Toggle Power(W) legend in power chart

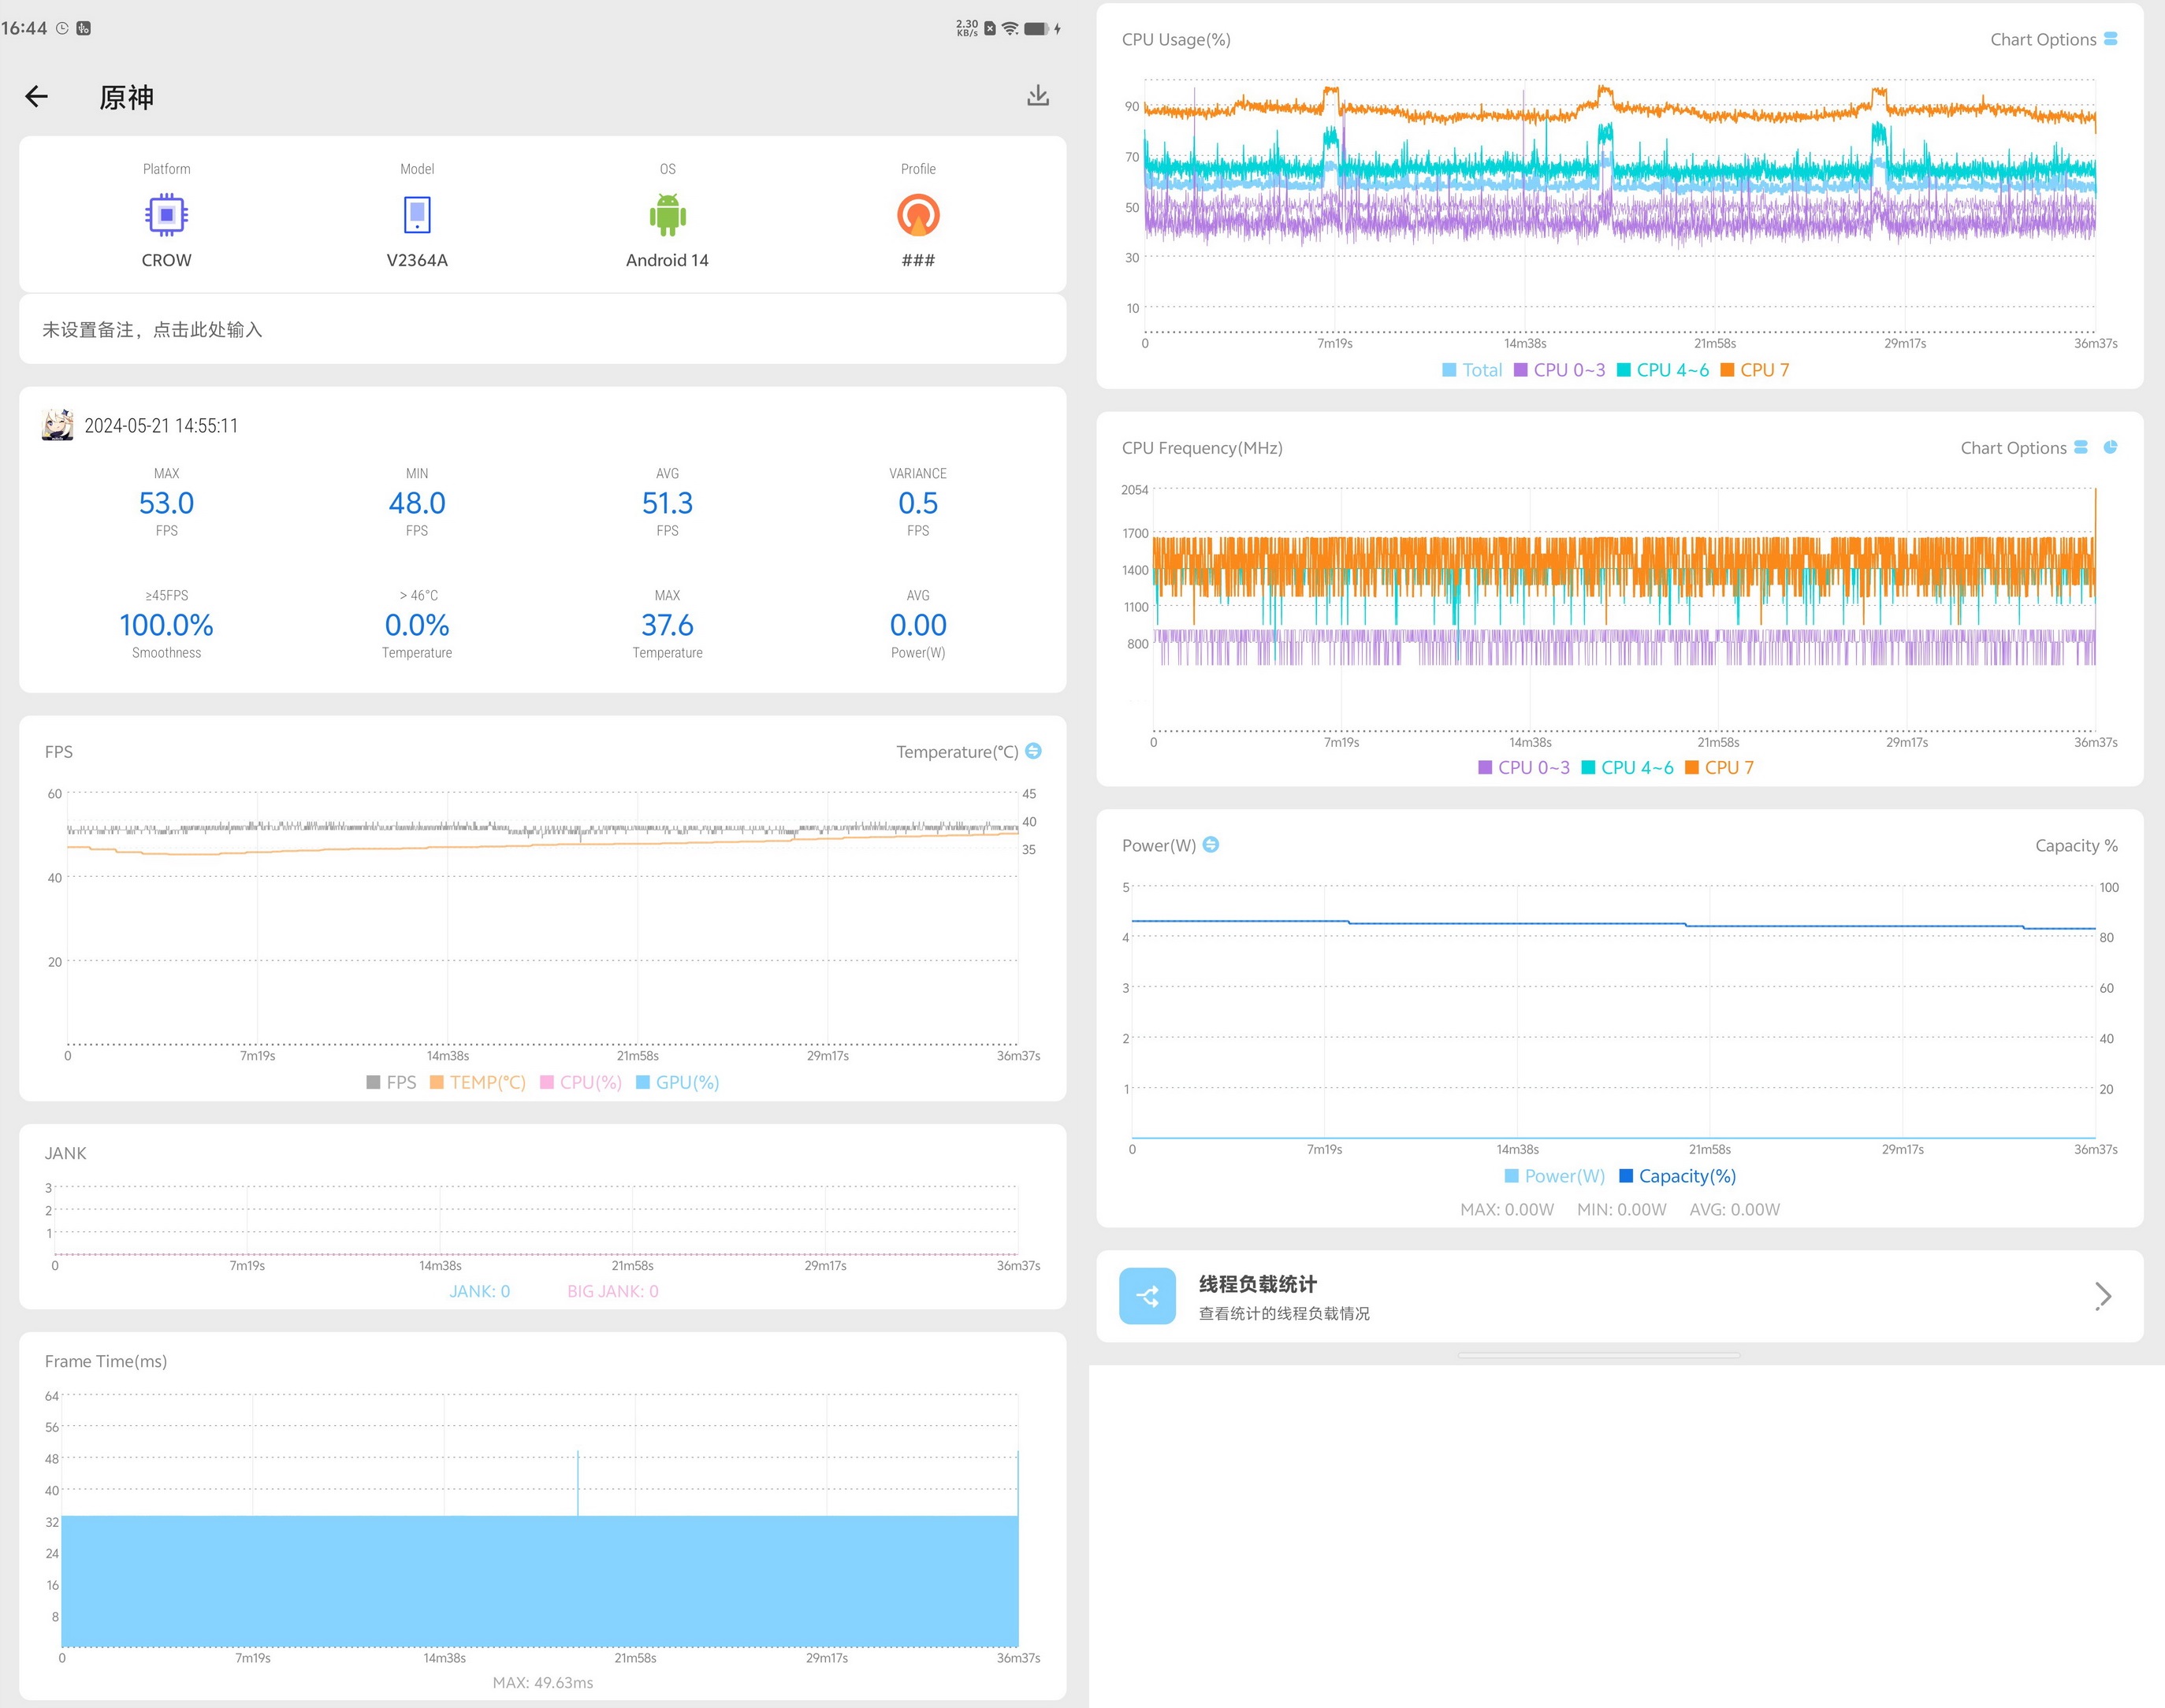[x=1553, y=1176]
